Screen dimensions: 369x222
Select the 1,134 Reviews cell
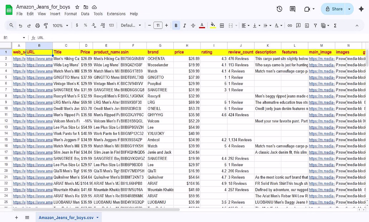241,140
